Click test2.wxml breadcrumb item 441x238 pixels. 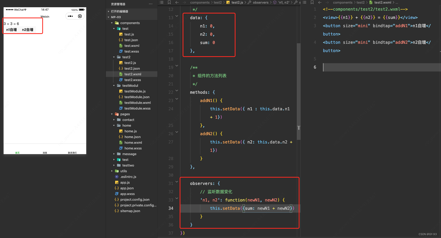coord(380,2)
